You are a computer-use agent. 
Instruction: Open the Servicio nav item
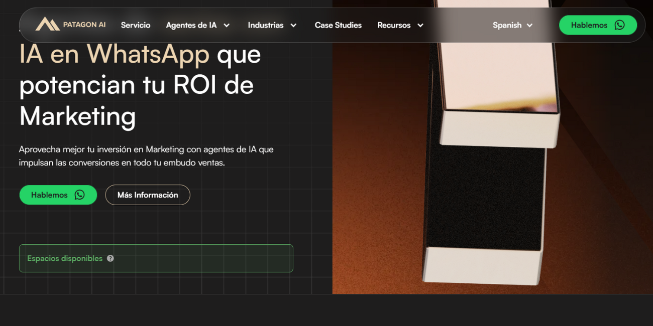coord(136,25)
